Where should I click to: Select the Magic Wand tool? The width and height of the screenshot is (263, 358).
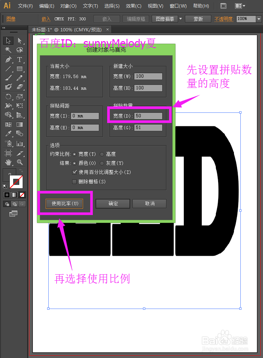point(8,50)
